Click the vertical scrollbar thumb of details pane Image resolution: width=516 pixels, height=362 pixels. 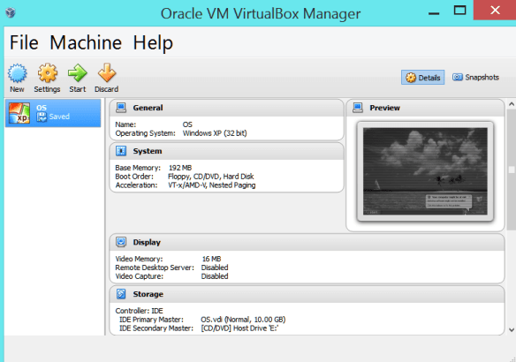pos(512,170)
